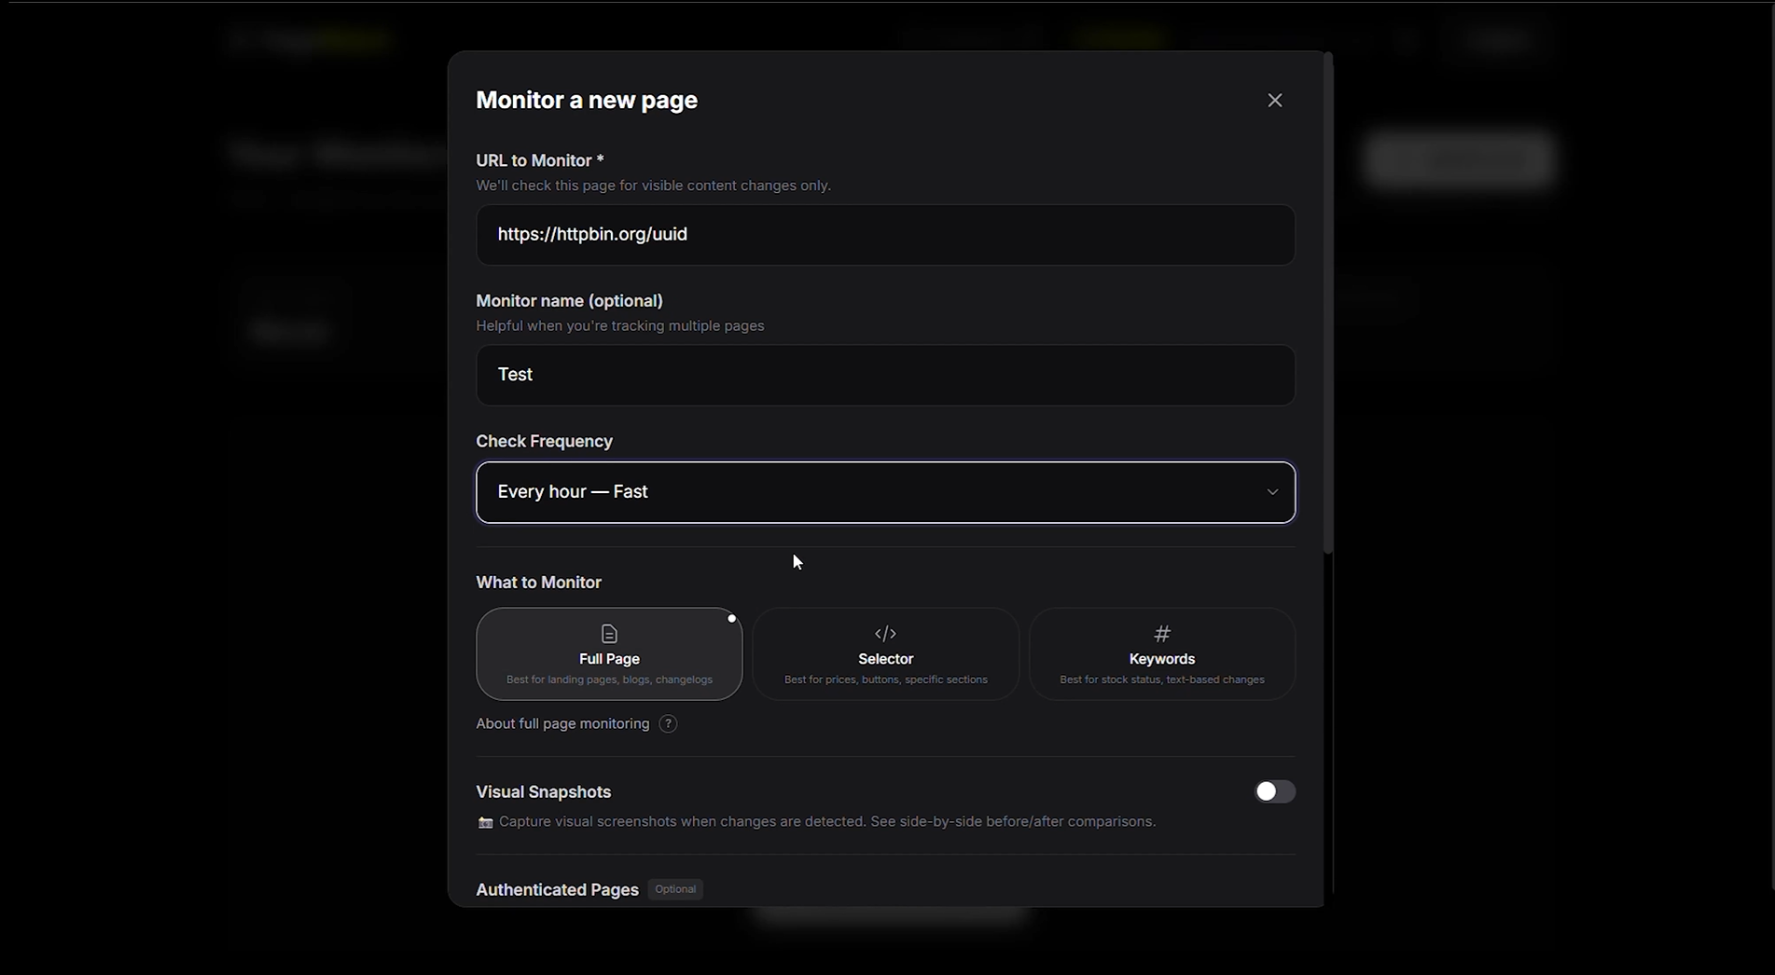Click the dialog's vertical scrollbar

[x=1328, y=303]
